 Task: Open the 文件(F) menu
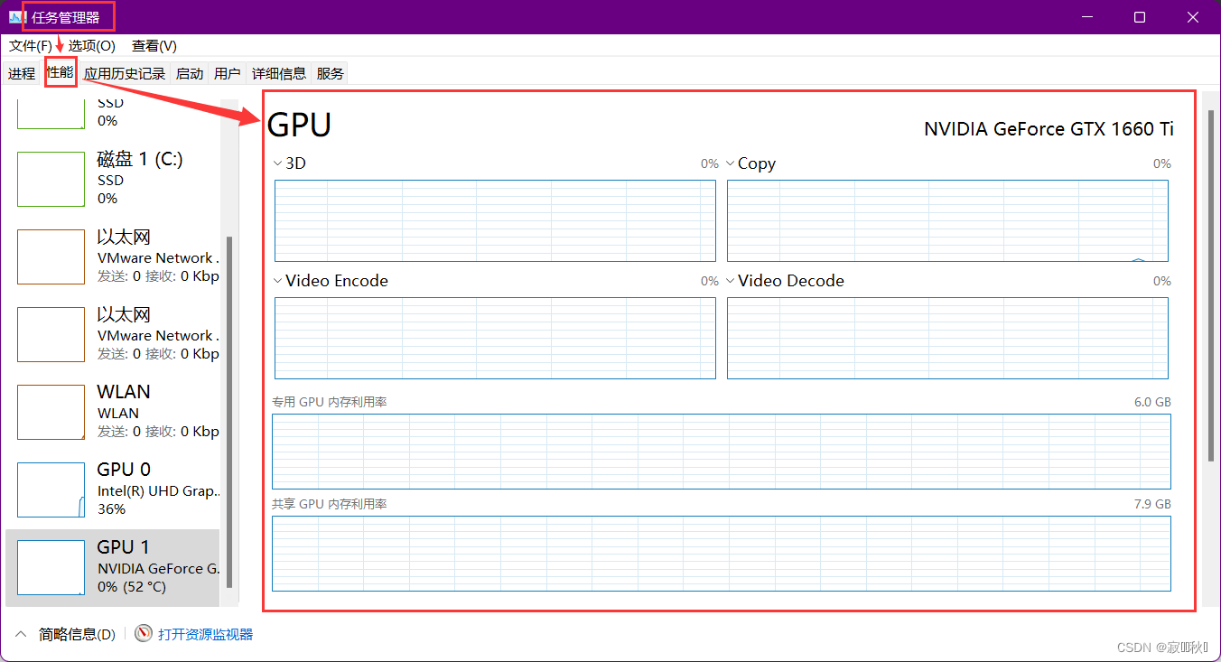[31, 46]
